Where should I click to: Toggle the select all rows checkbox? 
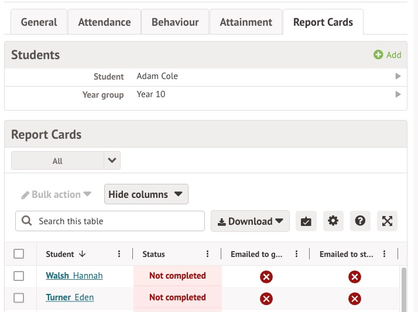(19, 254)
